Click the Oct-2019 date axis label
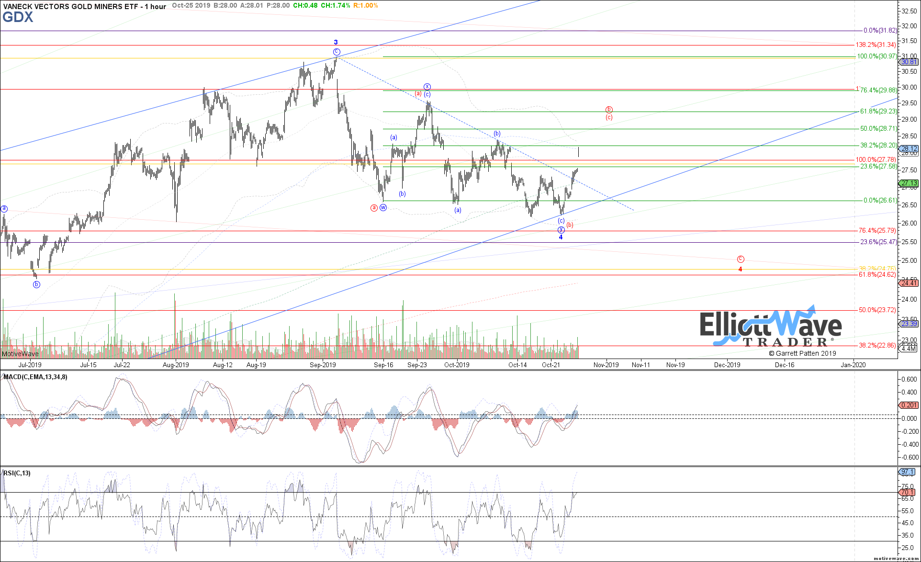This screenshot has width=921, height=562. click(457, 365)
